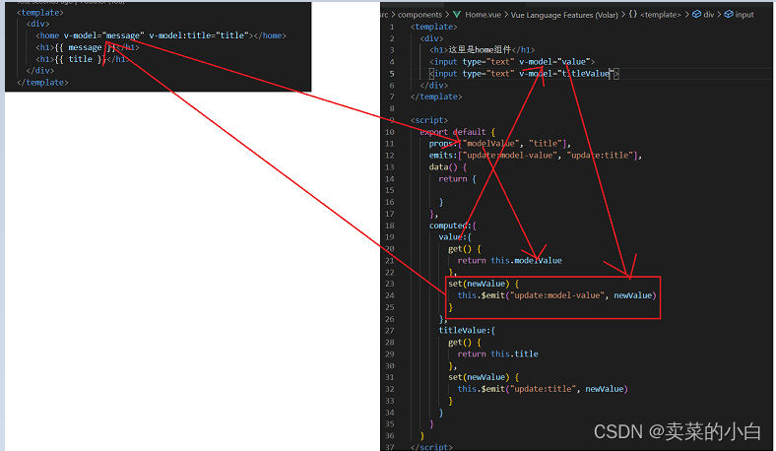
Task: Click line number 5 in the gutter
Action: 393,74
